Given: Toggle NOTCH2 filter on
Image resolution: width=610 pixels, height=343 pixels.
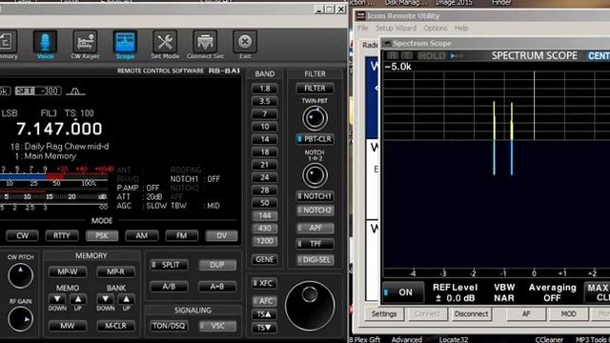Looking at the screenshot, I should pos(315,211).
